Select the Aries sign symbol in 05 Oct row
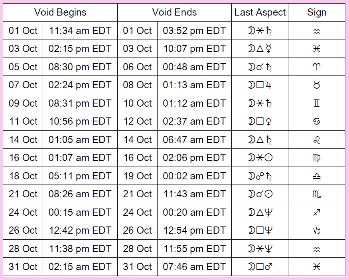The width and height of the screenshot is (349, 280). 317,67
